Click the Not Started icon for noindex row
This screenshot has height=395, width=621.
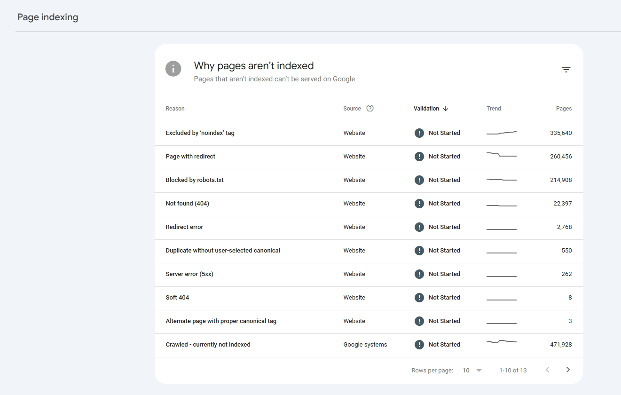(419, 133)
